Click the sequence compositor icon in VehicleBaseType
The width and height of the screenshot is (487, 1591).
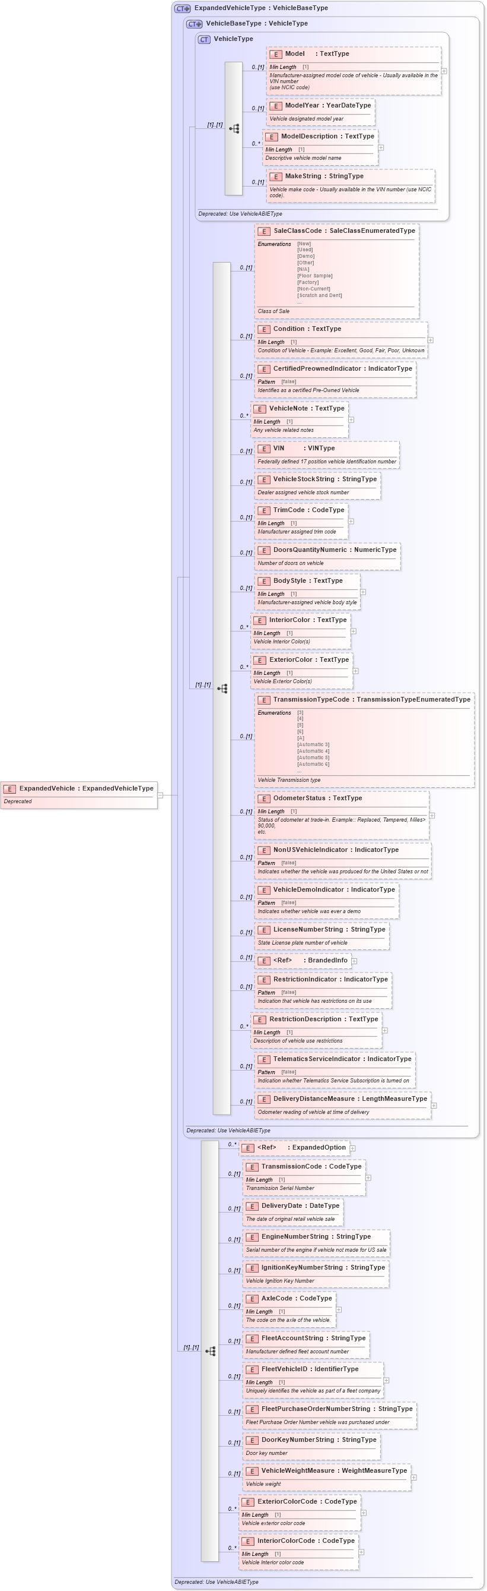[x=222, y=688]
